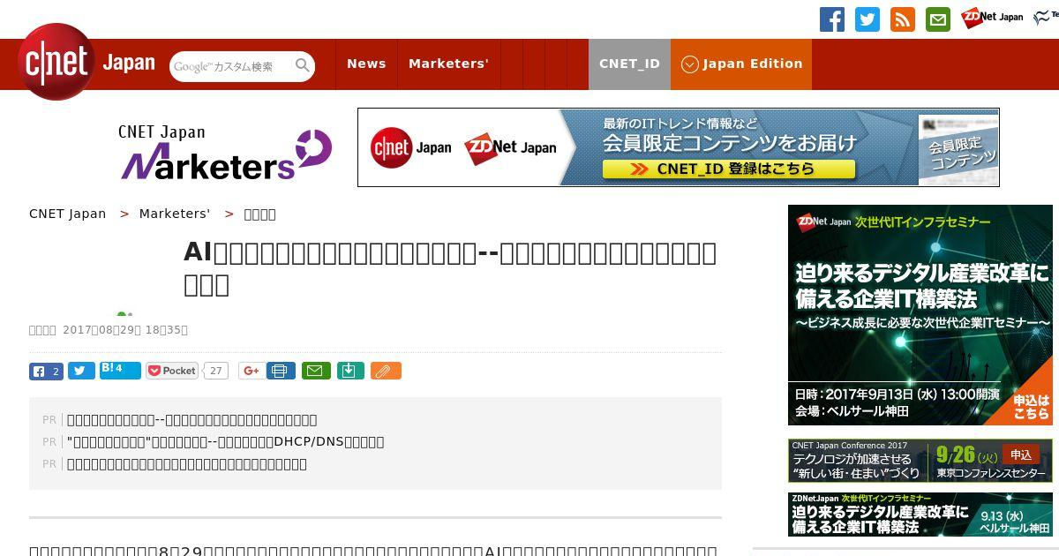The image size is (1059, 556).
Task: Open CNET_ID registration banner ad
Action: (x=678, y=147)
